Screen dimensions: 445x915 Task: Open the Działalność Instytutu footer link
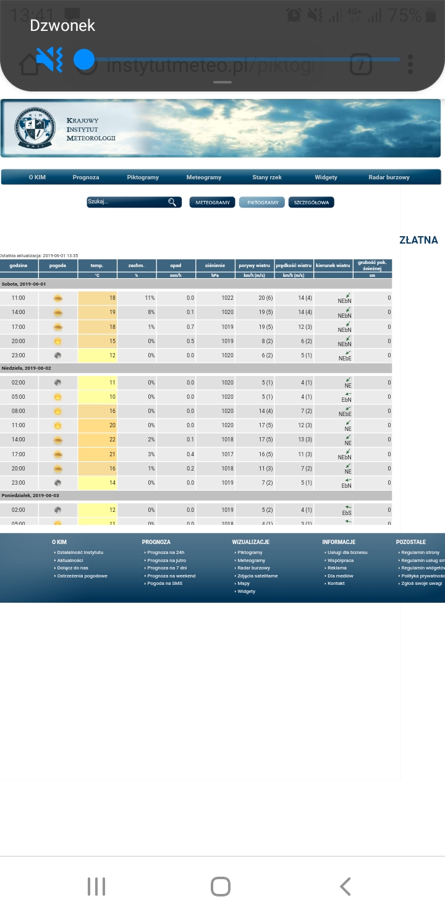(80, 552)
